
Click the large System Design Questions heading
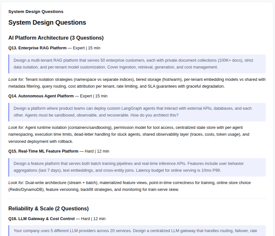tap(47, 22)
